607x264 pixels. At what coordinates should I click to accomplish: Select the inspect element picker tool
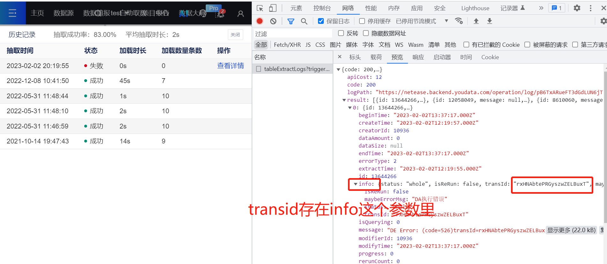[x=260, y=8]
